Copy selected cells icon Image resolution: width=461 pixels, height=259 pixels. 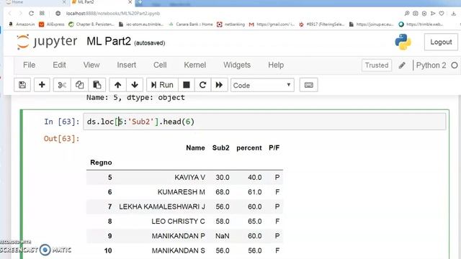click(79, 85)
